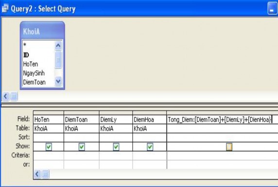
Task: Click the Sort cell for DiemToan column
Action: (82, 138)
